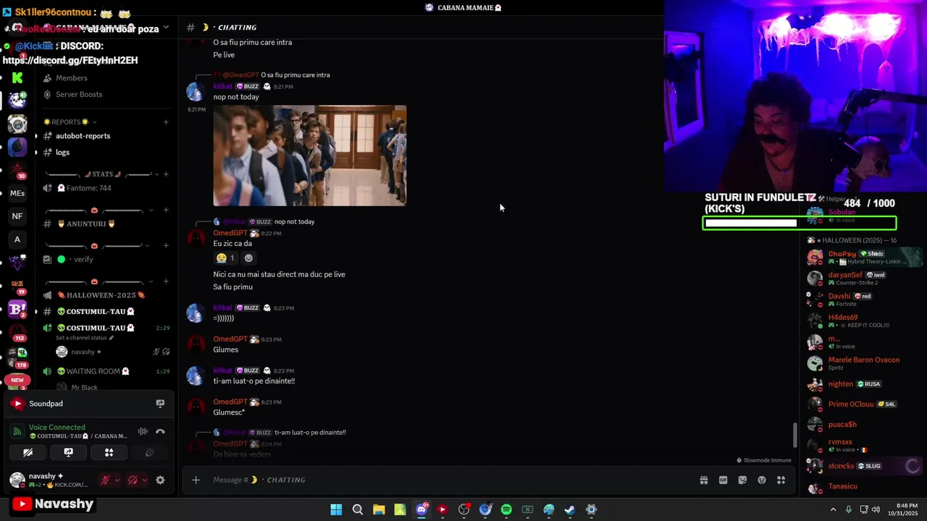Add attachment with plus button
Viewport: 927px width, 521px height.
tap(196, 480)
